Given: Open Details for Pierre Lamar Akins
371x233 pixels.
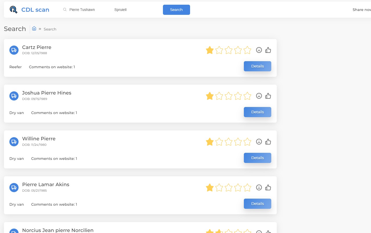Looking at the screenshot, I should (257, 204).
